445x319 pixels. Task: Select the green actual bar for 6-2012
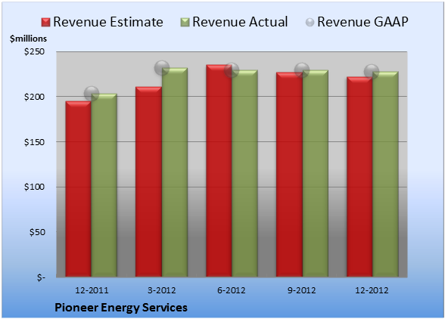click(x=245, y=173)
